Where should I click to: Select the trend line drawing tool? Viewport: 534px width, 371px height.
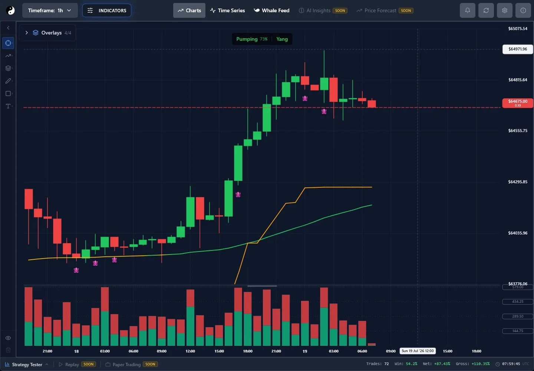pos(8,56)
